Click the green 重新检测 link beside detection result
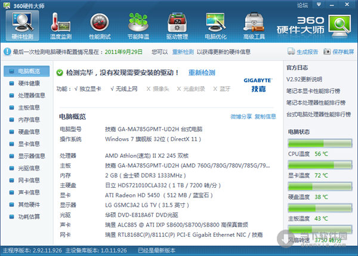This screenshot has width=358, height=256. pos(202,72)
